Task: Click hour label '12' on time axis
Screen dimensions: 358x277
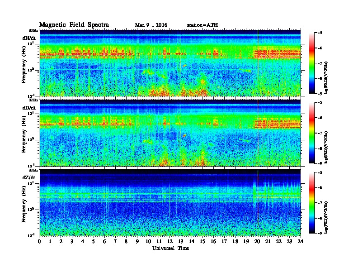Action: pyautogui.click(x=170, y=242)
